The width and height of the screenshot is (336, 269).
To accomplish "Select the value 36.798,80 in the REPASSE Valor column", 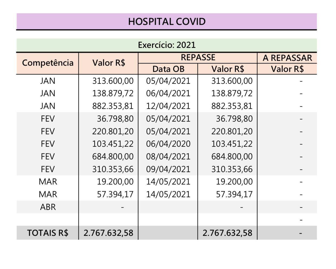I will [234, 119].
